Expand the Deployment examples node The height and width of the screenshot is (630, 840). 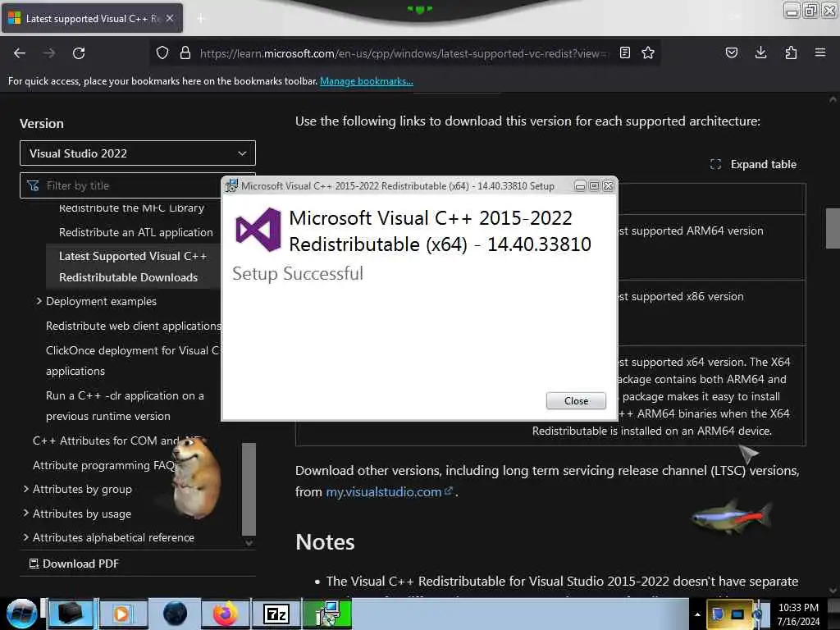[39, 301]
